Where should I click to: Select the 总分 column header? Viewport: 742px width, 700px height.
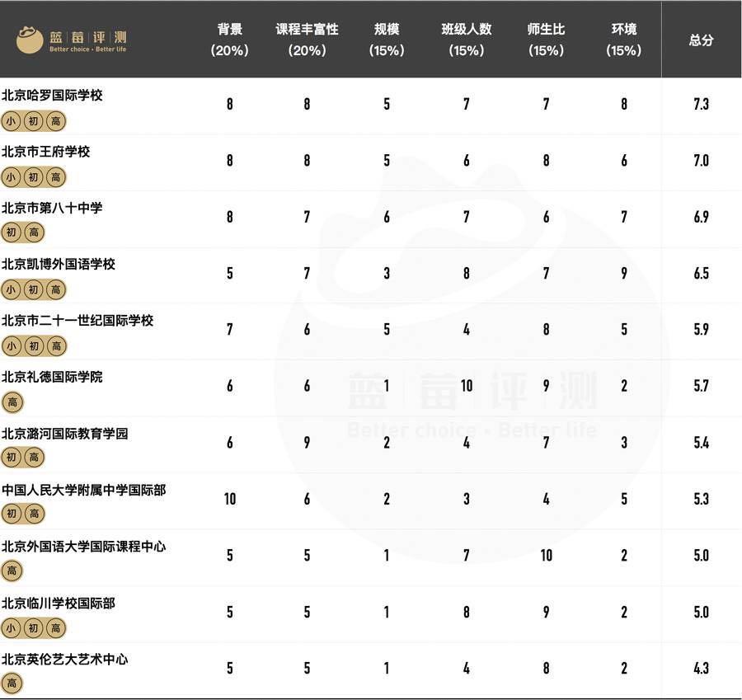pyautogui.click(x=701, y=40)
